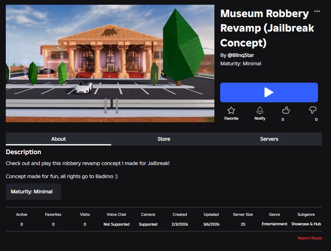Click the Report Abuse link
The image size is (331, 251).
coord(310,238)
